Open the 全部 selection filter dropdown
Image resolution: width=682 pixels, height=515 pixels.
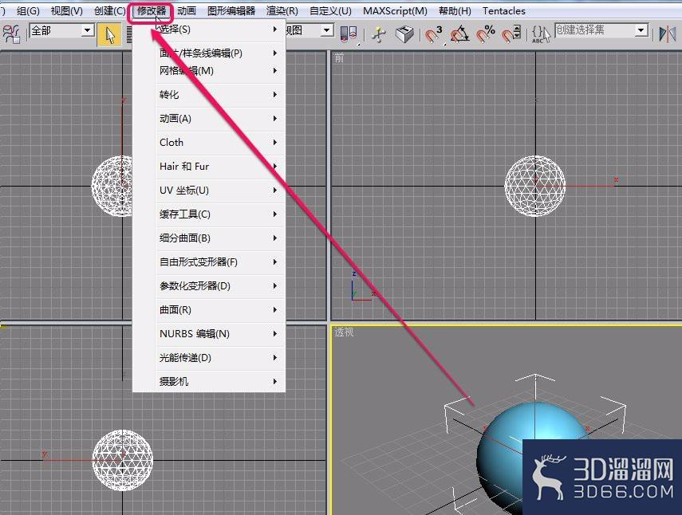click(x=61, y=30)
